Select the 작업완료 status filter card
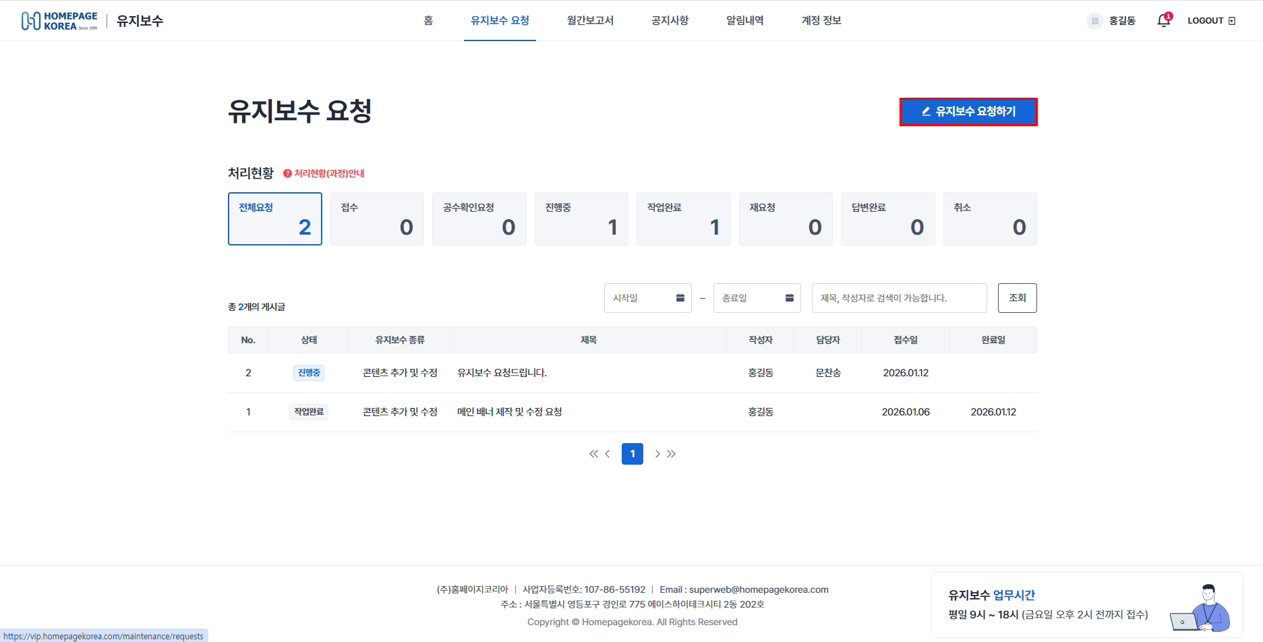Screen dimensions: 1263x642 click(683, 218)
